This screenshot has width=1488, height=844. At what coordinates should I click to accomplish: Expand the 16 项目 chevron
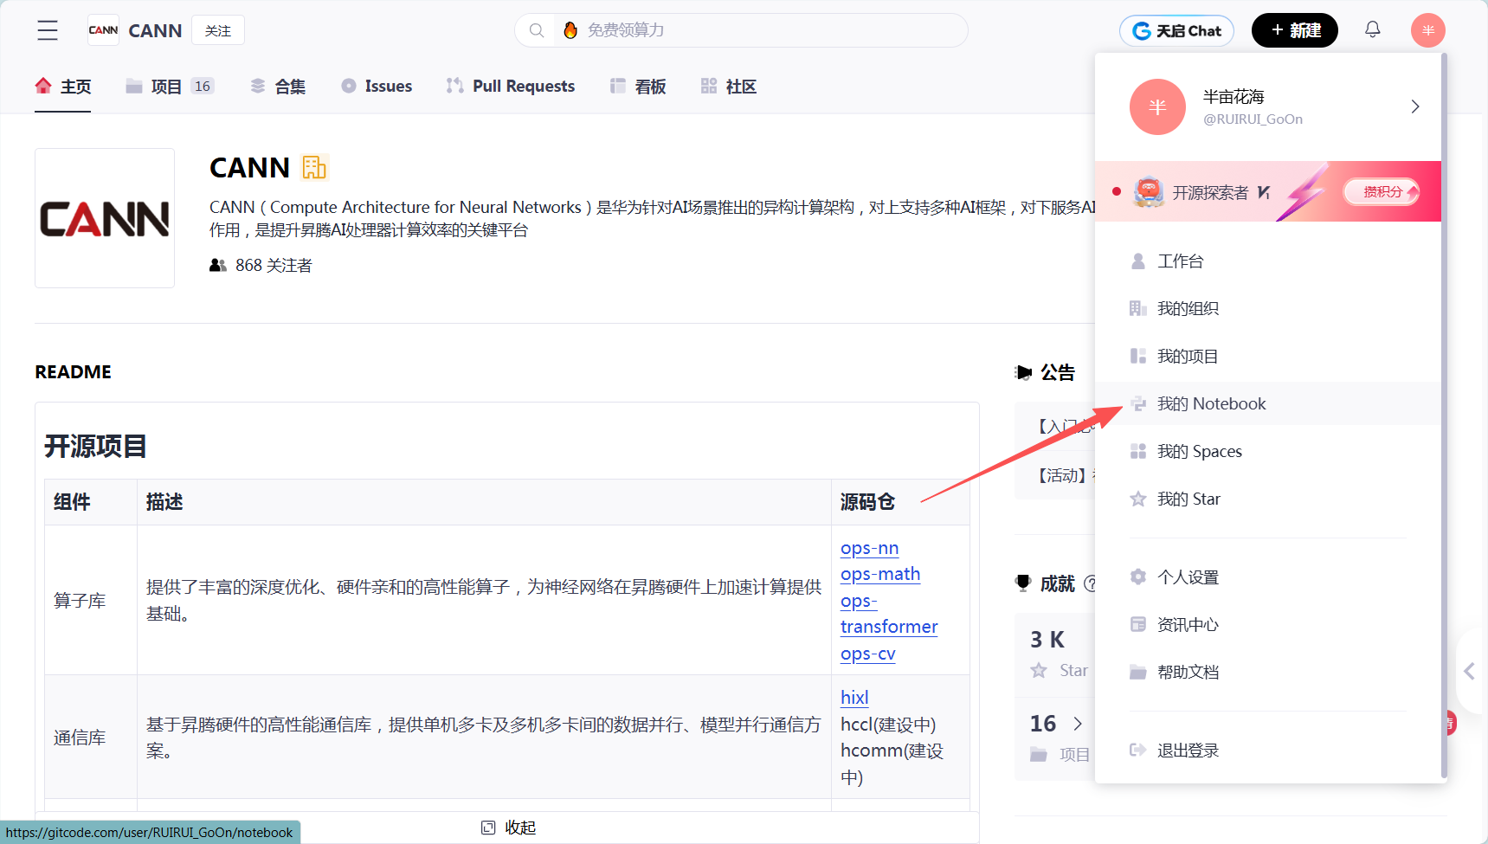coord(1078,724)
